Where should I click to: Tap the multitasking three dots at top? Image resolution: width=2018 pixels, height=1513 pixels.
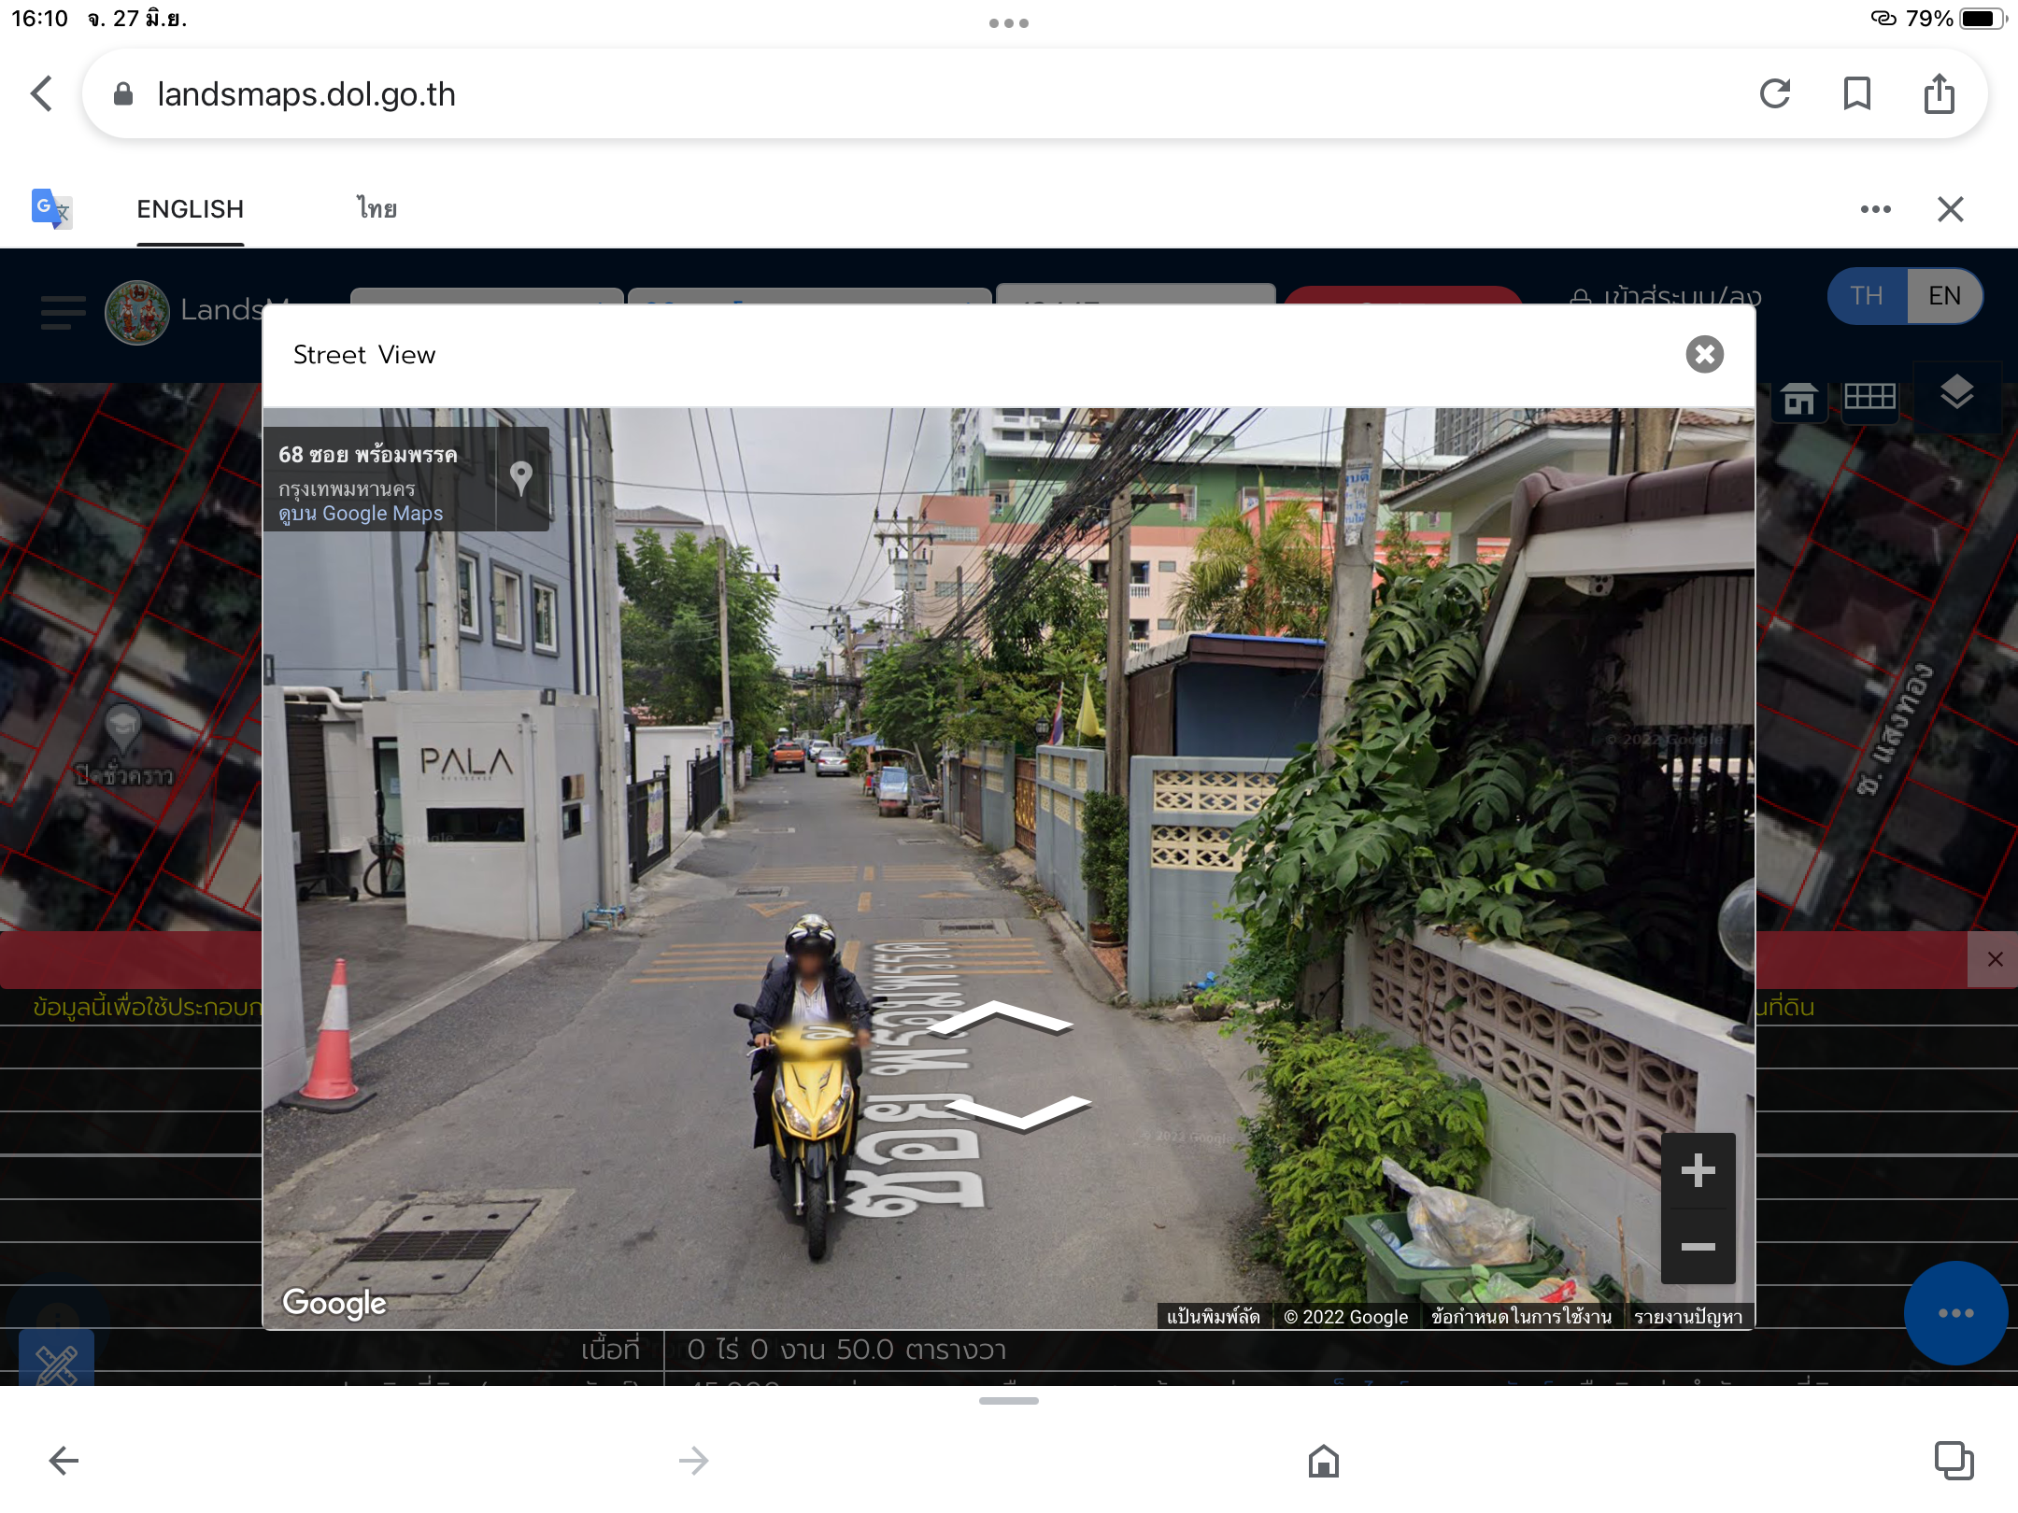1009,23
